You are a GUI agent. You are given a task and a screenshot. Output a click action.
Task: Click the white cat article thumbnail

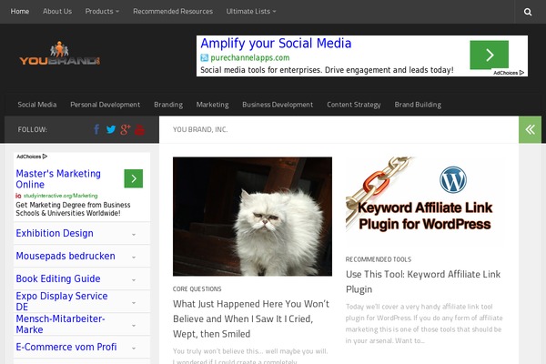click(x=252, y=217)
